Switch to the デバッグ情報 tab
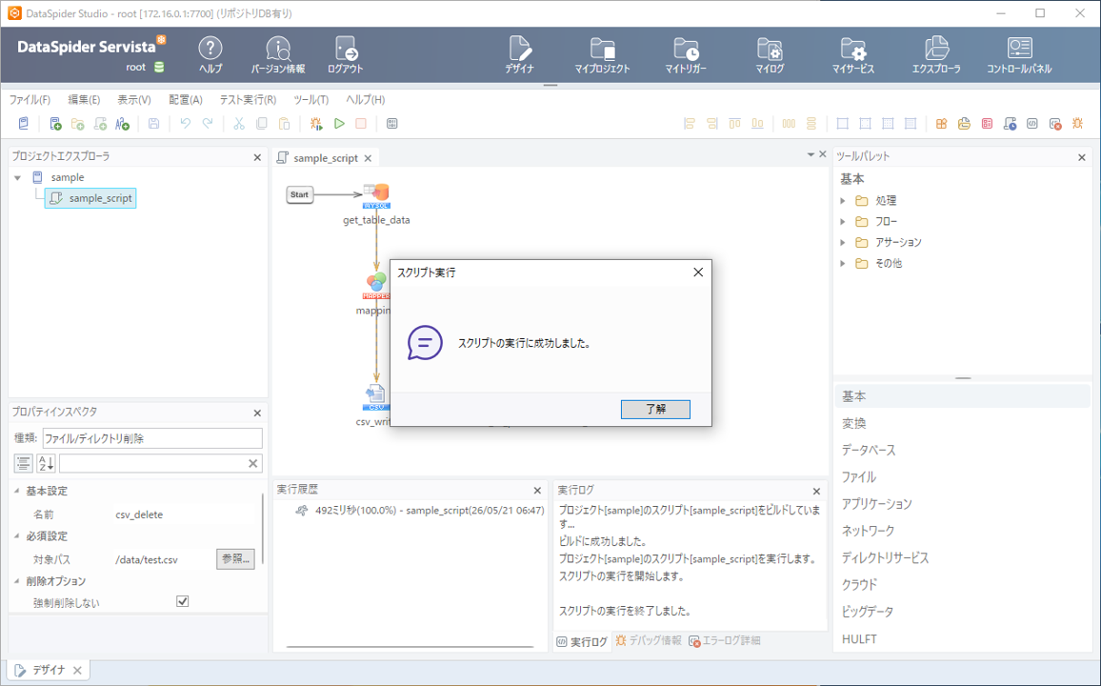This screenshot has height=686, width=1101. pos(648,640)
